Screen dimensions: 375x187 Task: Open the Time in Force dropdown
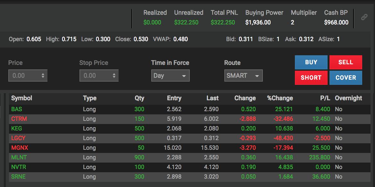[170, 76]
